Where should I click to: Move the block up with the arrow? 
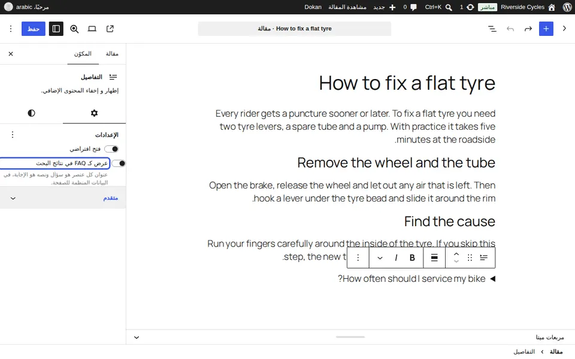point(456,254)
